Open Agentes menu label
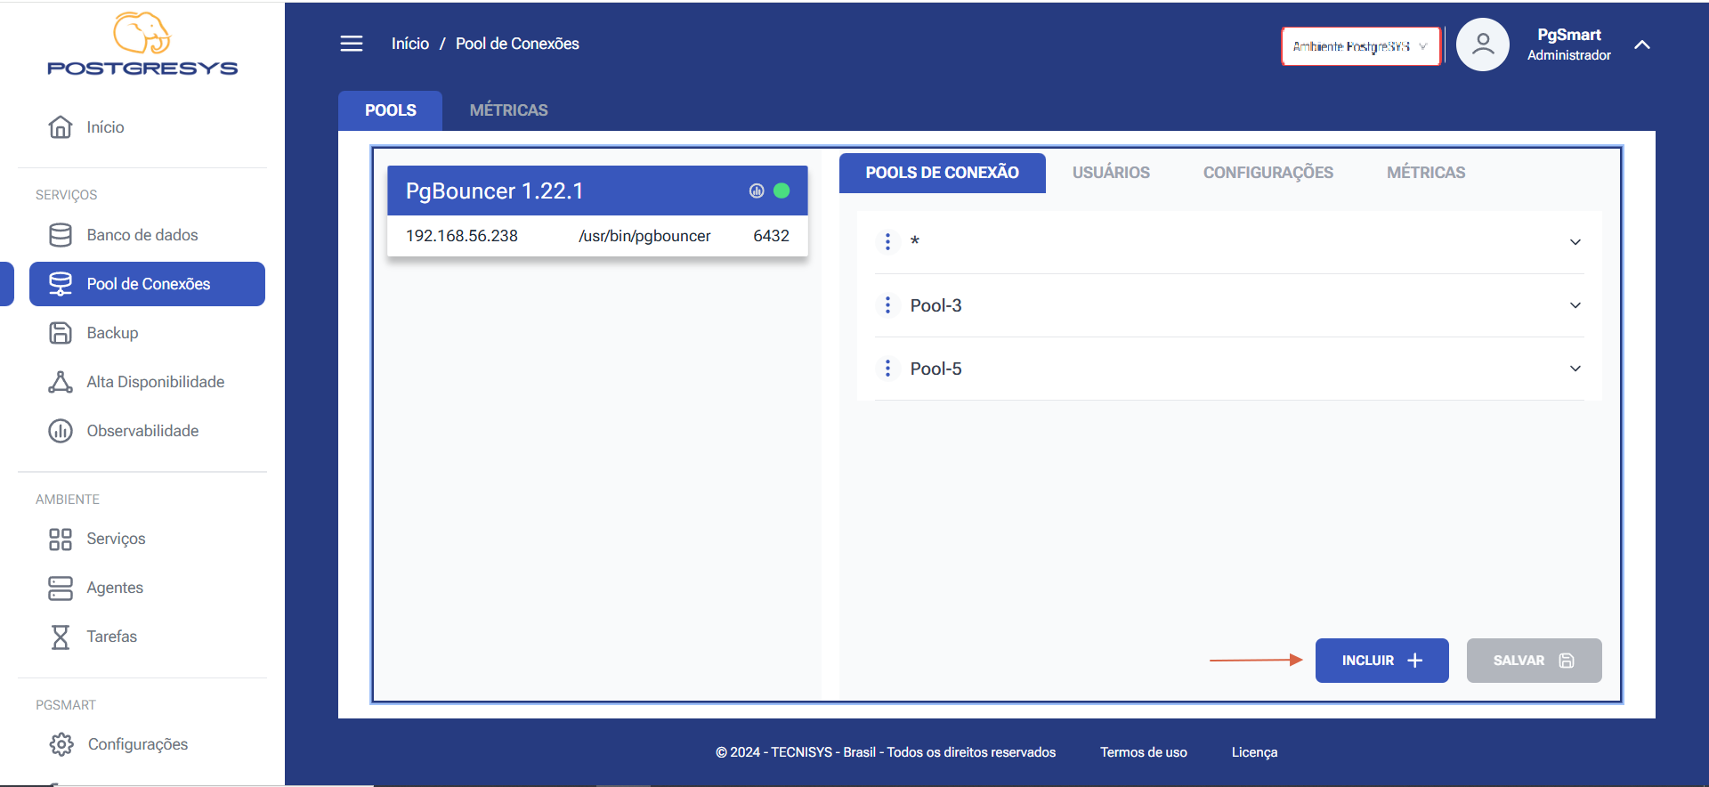The image size is (1709, 787). [x=115, y=588]
